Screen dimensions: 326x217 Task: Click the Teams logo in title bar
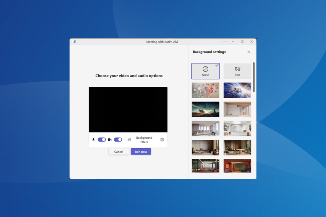(74, 42)
